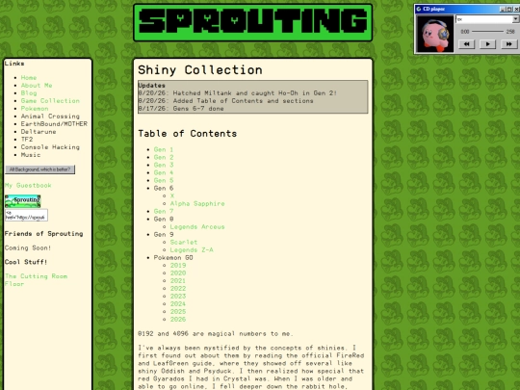Open the EarthBound/MOTHER sidebar entry
Viewport: 520px width, 390px height.
click(x=54, y=124)
